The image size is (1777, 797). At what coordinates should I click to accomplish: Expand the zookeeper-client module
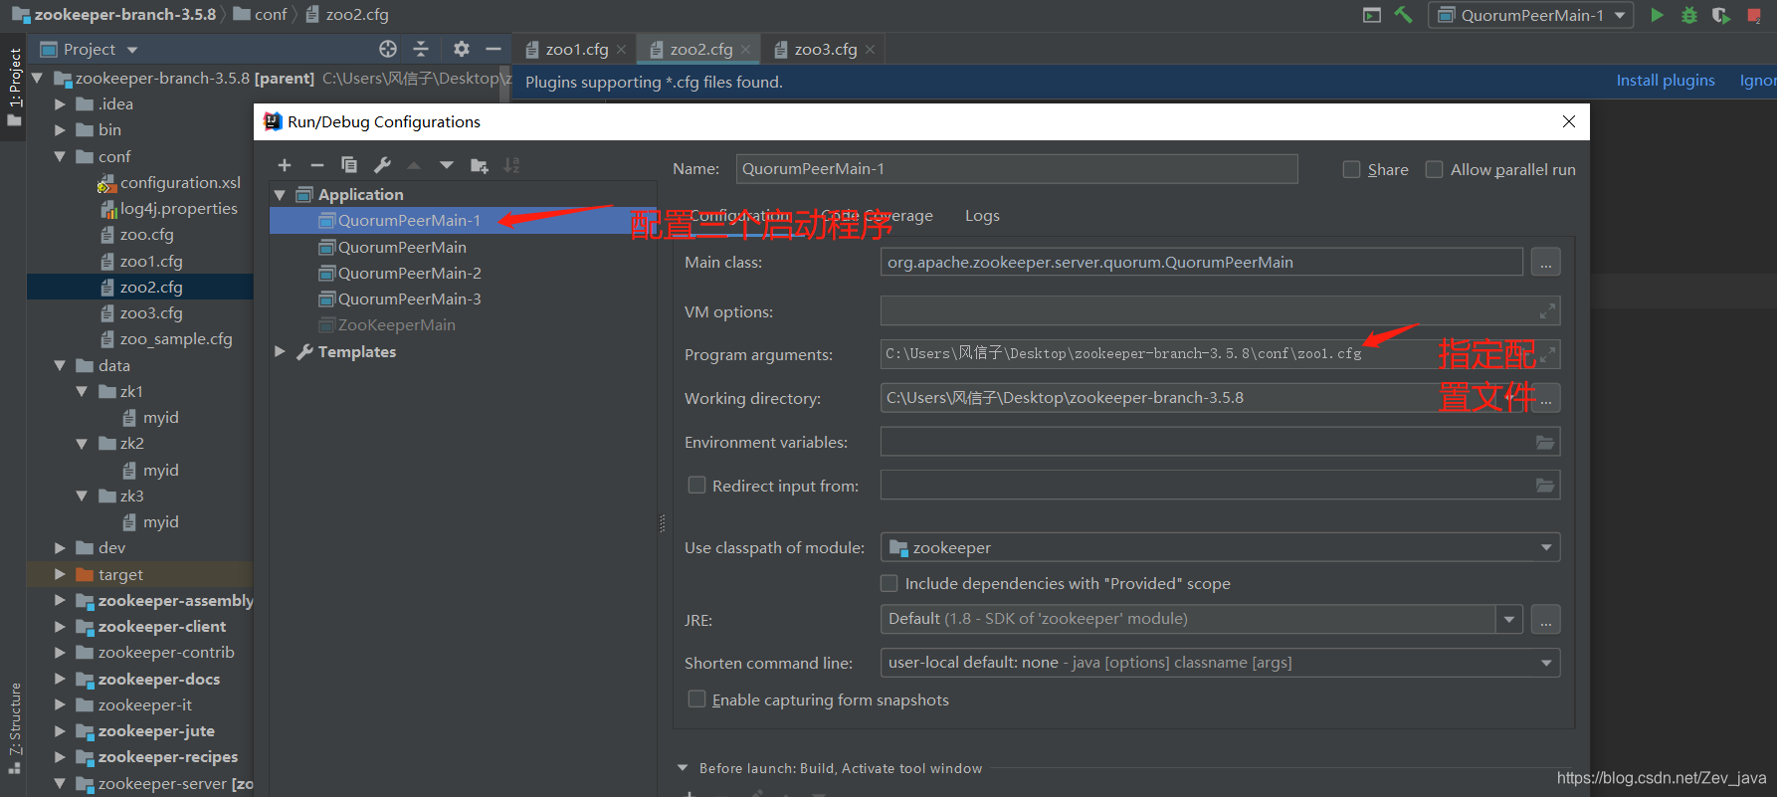point(60,627)
